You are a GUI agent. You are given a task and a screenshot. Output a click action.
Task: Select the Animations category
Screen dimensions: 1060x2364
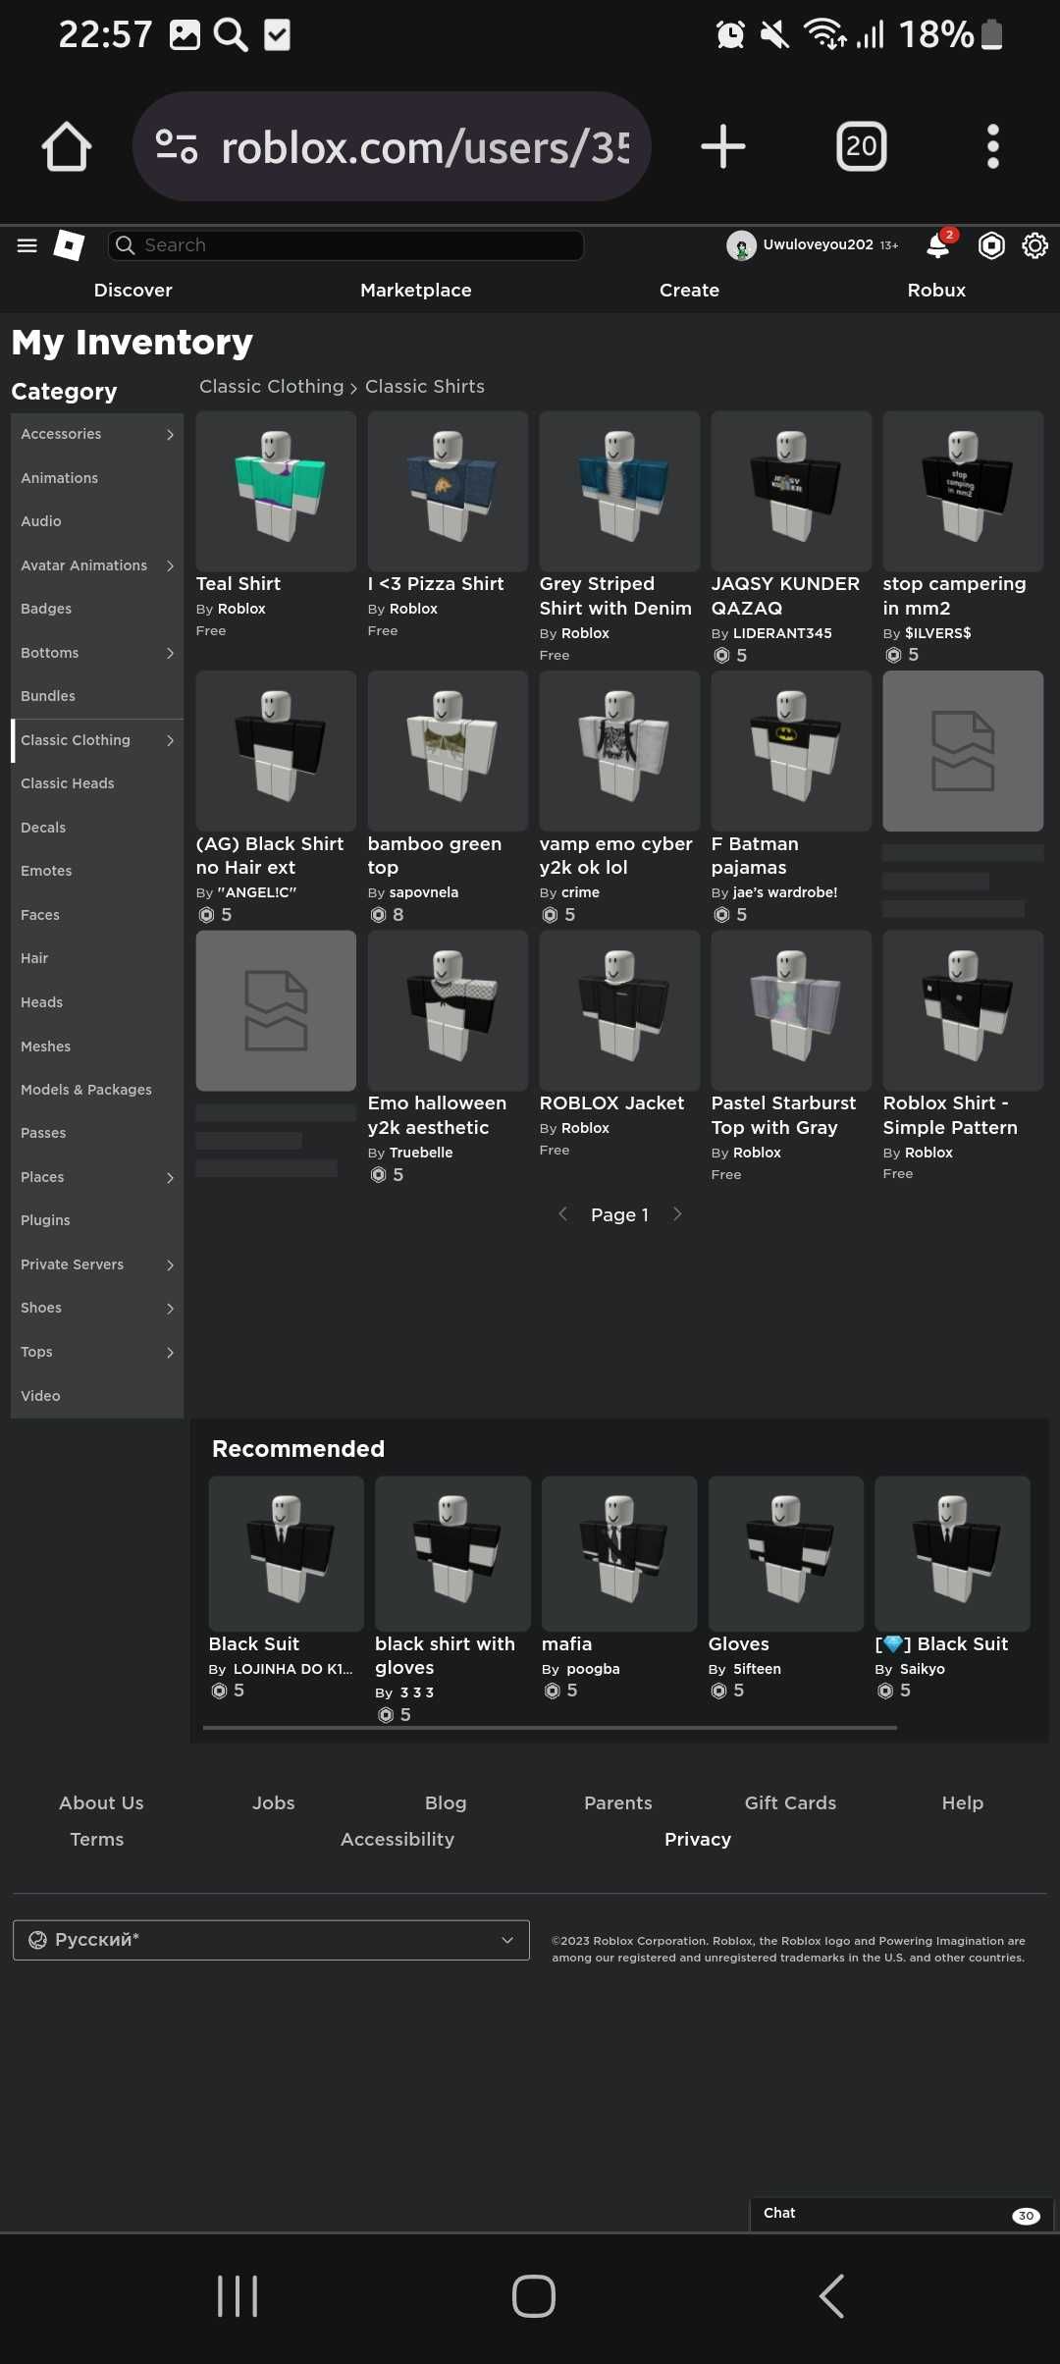97,478
